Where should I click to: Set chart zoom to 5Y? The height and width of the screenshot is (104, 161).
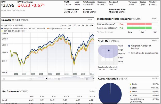click(87, 25)
